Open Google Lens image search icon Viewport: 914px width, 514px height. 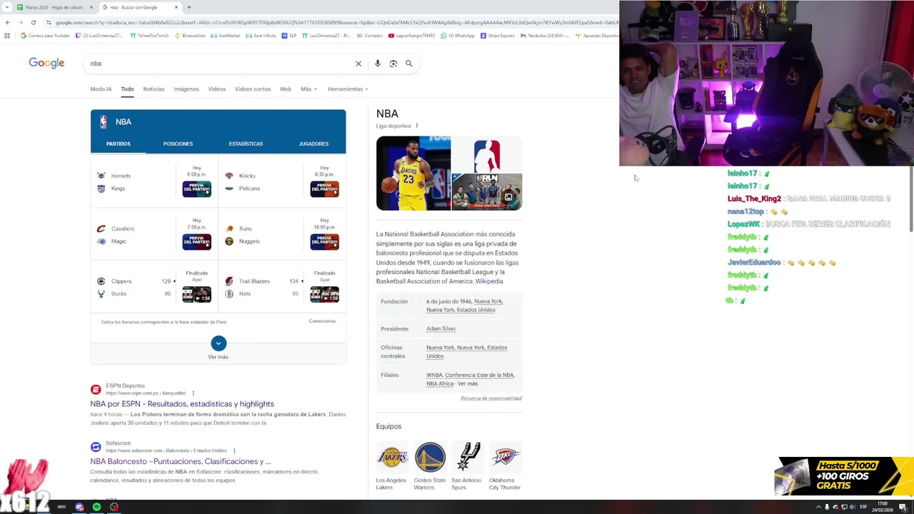[393, 64]
